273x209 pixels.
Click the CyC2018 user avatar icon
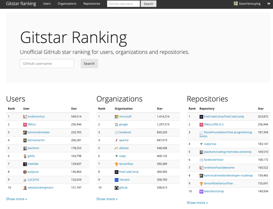25,180
